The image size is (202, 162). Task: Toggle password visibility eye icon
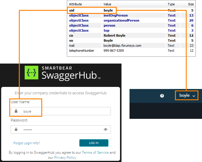(105, 129)
